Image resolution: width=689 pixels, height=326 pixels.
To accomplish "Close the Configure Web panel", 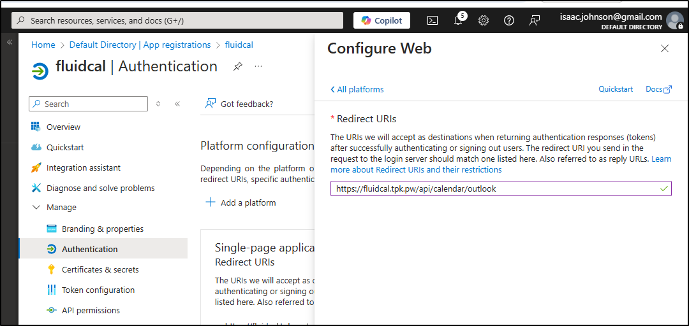I will pyautogui.click(x=665, y=48).
